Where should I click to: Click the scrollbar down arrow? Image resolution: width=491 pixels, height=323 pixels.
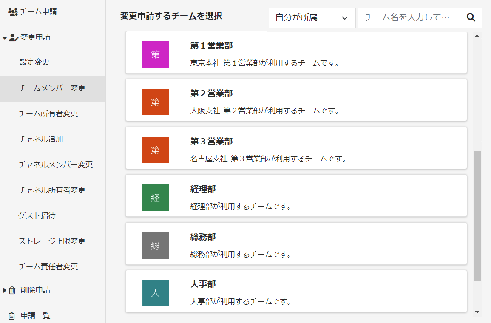point(477,312)
